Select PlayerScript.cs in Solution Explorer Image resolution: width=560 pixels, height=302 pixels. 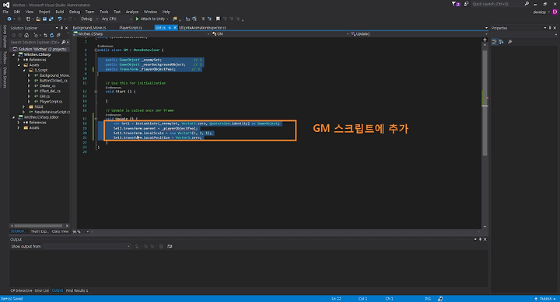point(51,102)
